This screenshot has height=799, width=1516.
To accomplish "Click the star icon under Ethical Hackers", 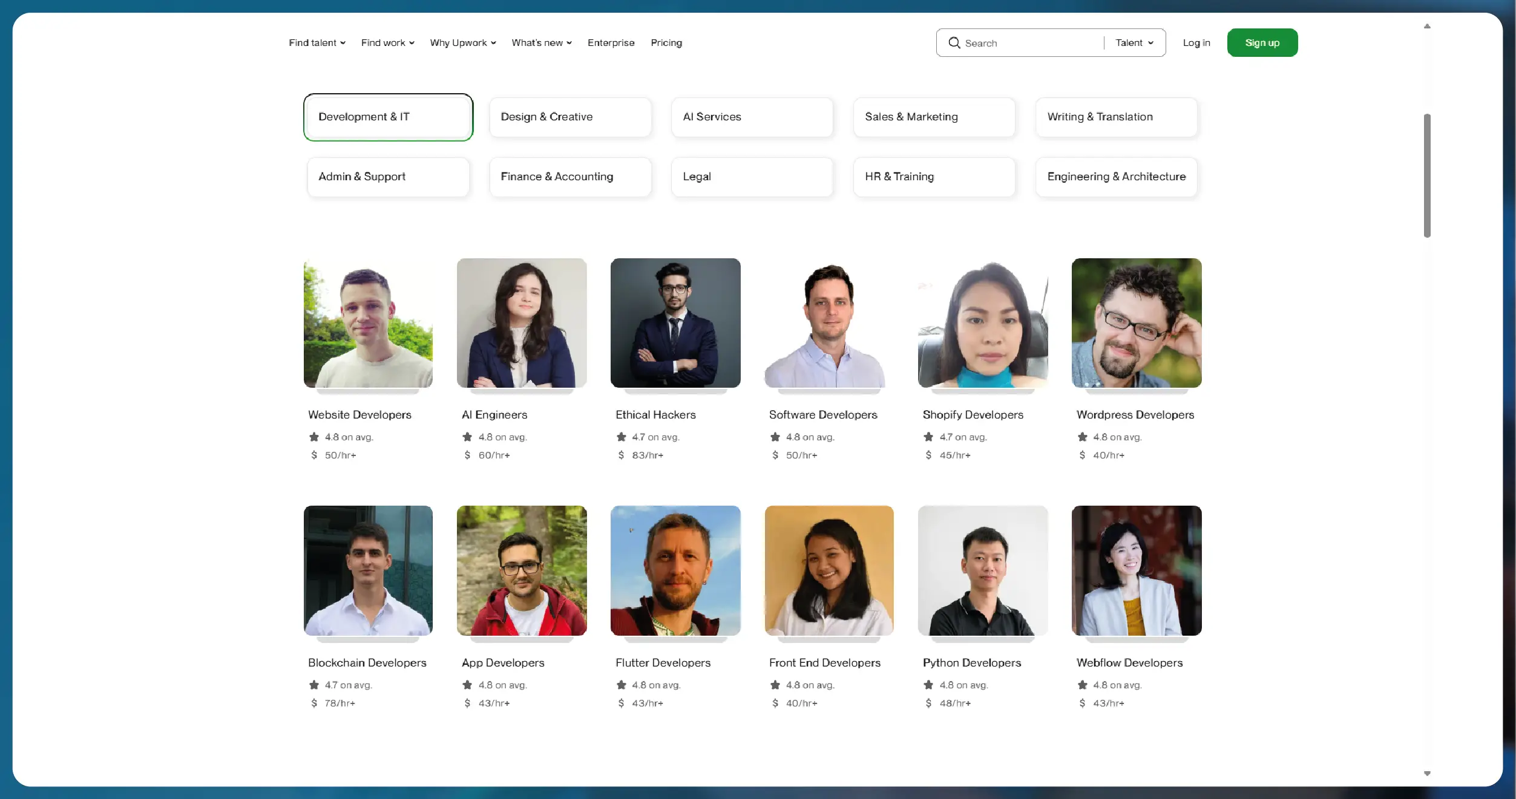I will 622,437.
